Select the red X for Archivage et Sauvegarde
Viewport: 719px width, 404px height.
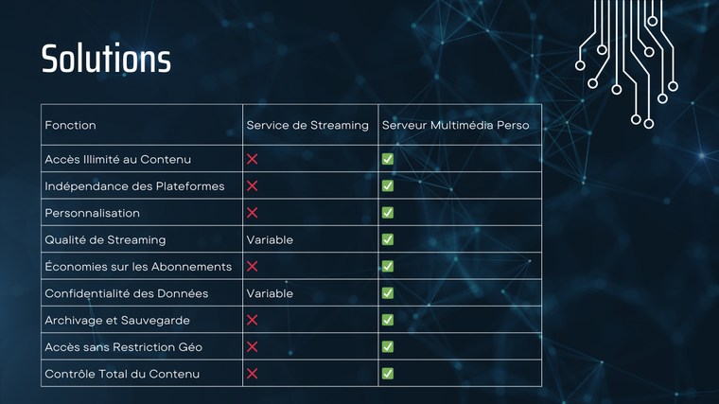[253, 320]
